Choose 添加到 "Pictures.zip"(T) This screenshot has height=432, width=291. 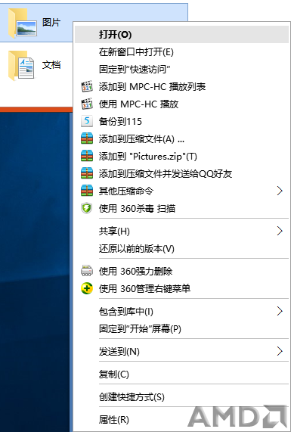coord(181,156)
